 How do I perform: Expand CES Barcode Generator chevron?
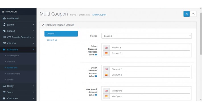click(33, 37)
